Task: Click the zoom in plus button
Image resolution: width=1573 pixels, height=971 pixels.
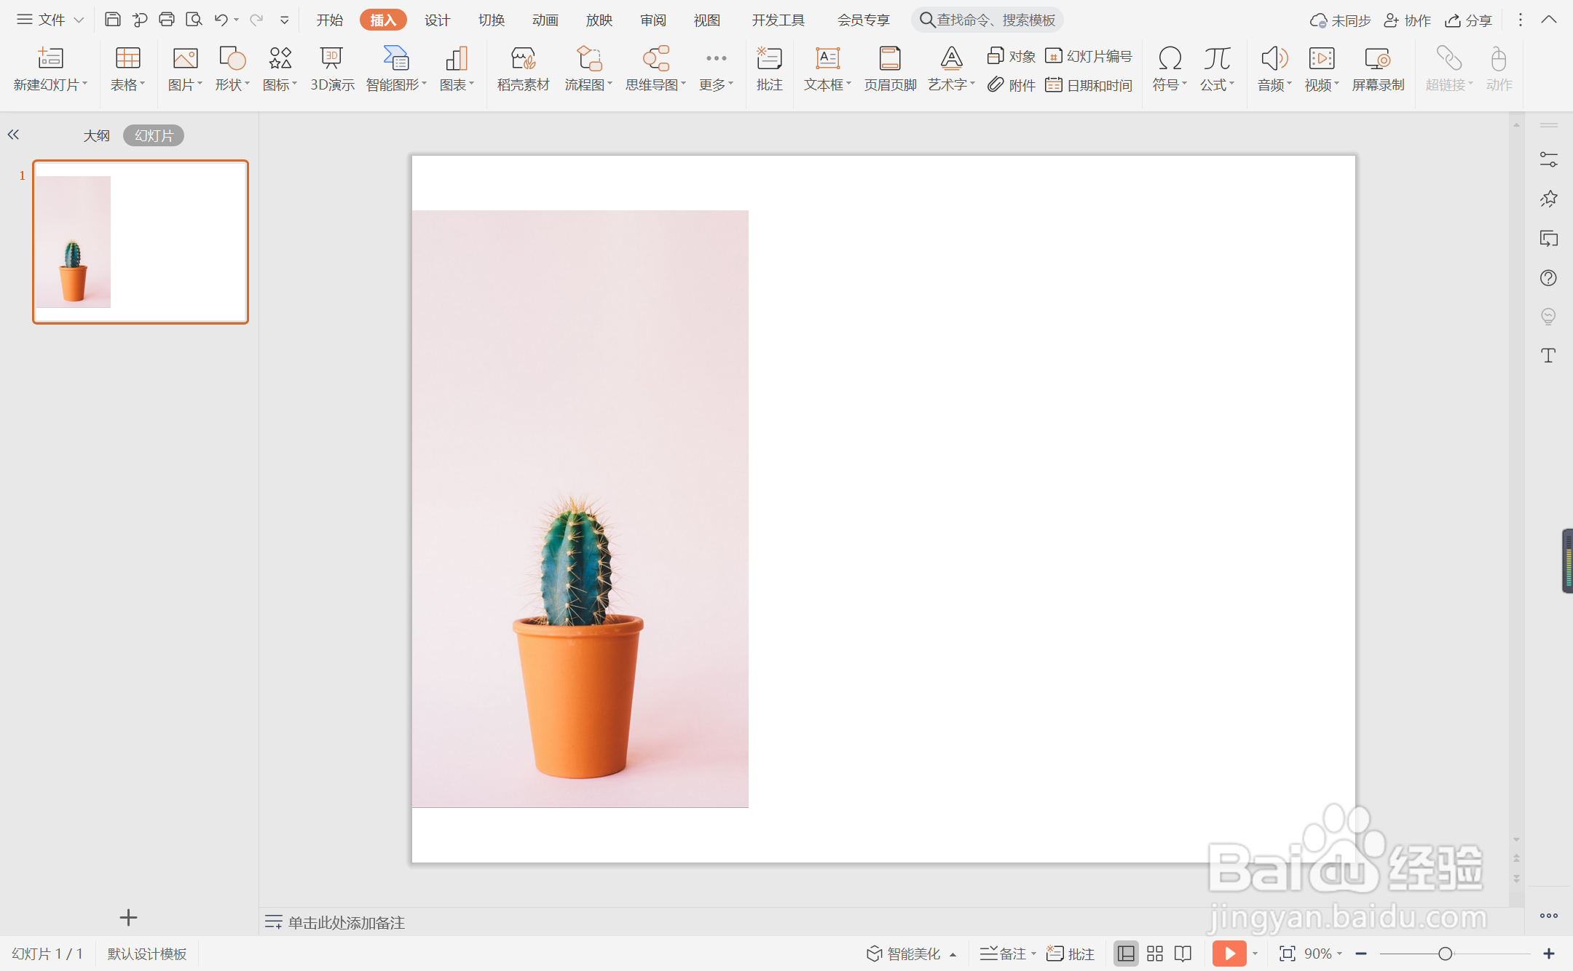Action: 1549,954
